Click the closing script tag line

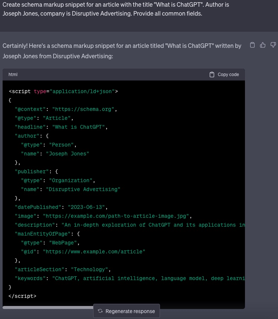(22, 296)
